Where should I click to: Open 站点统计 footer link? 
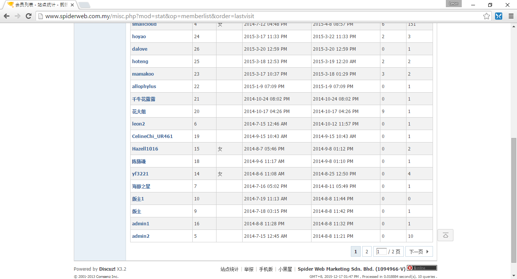pos(229,269)
